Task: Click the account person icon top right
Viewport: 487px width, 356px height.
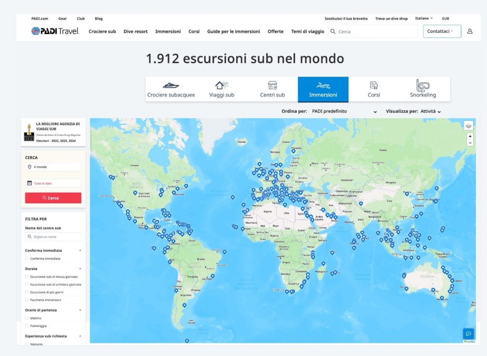Action: [470, 30]
